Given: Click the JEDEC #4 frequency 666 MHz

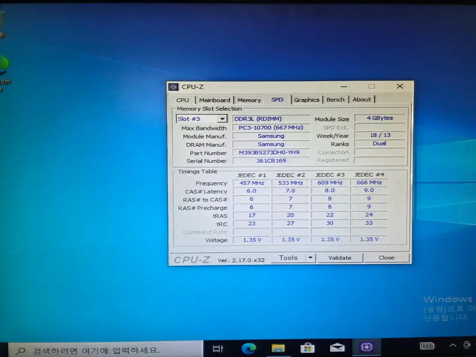Looking at the screenshot, I should (369, 182).
